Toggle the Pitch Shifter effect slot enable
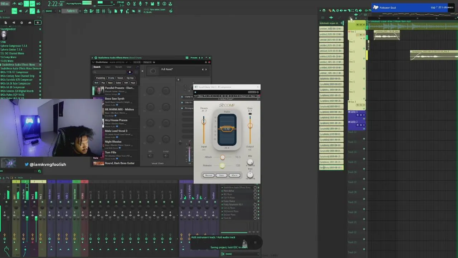The height and width of the screenshot is (258, 458). [258, 191]
